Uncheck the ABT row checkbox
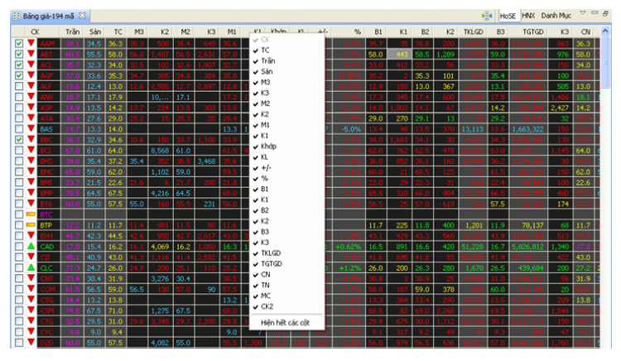The width and height of the screenshot is (621, 361). coord(18,54)
